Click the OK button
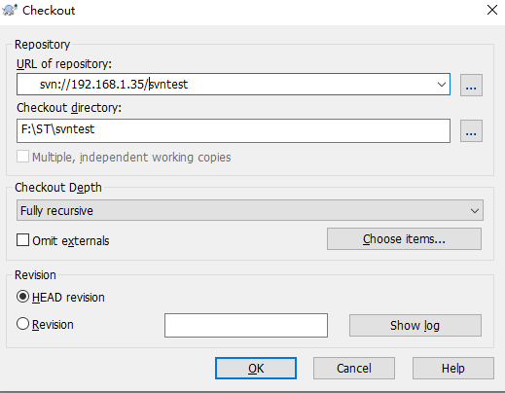 pos(256,368)
